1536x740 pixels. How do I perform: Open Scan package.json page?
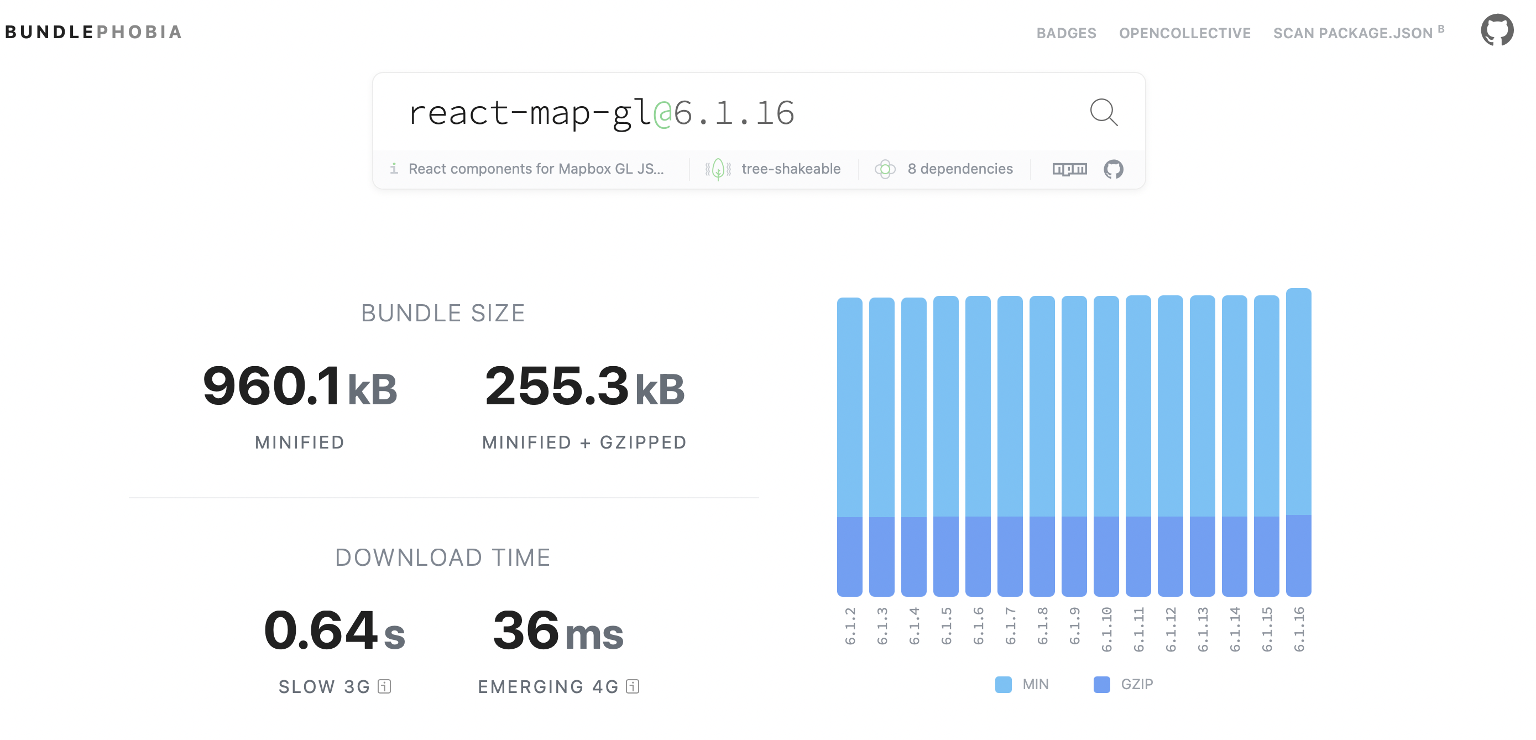coord(1359,33)
